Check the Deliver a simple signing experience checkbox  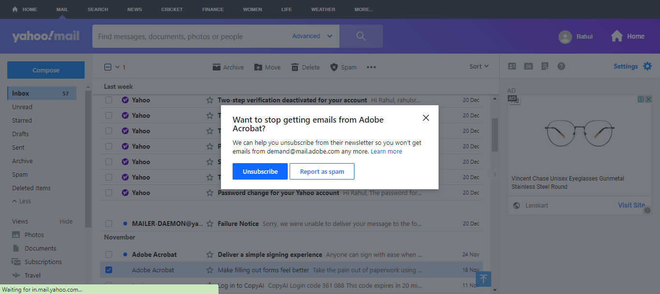pos(109,254)
